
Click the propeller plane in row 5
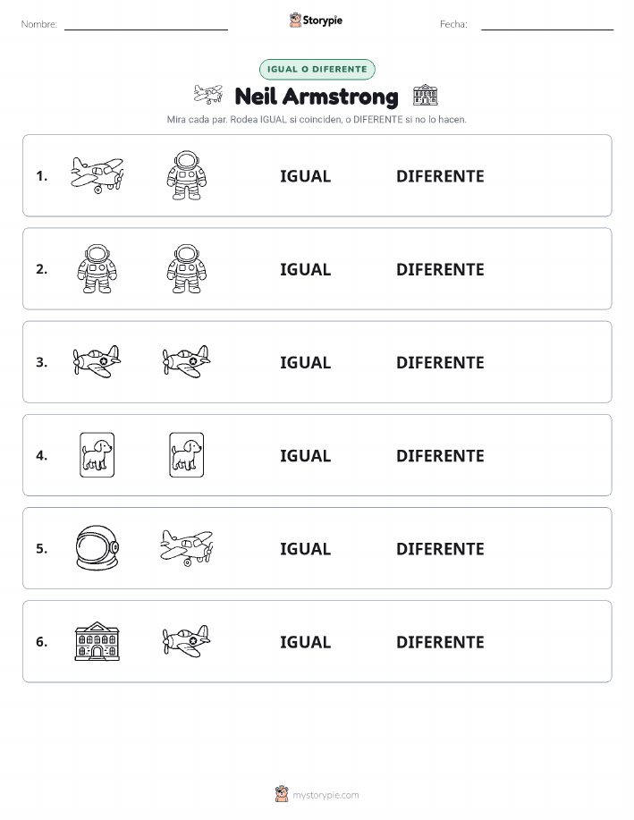click(x=187, y=547)
